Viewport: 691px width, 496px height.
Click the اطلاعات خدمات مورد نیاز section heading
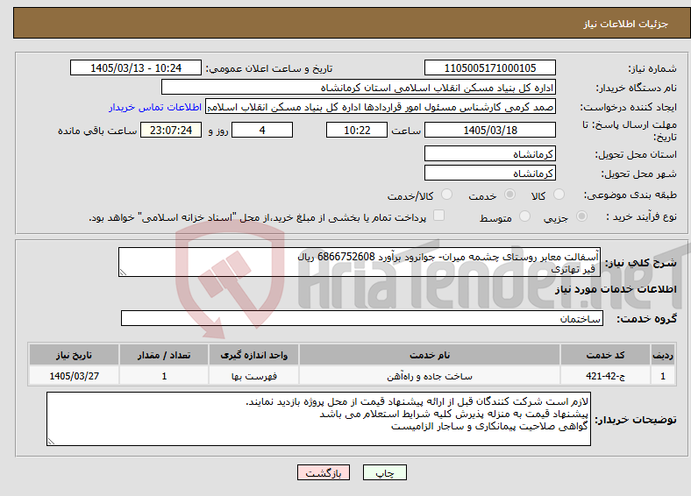click(616, 289)
